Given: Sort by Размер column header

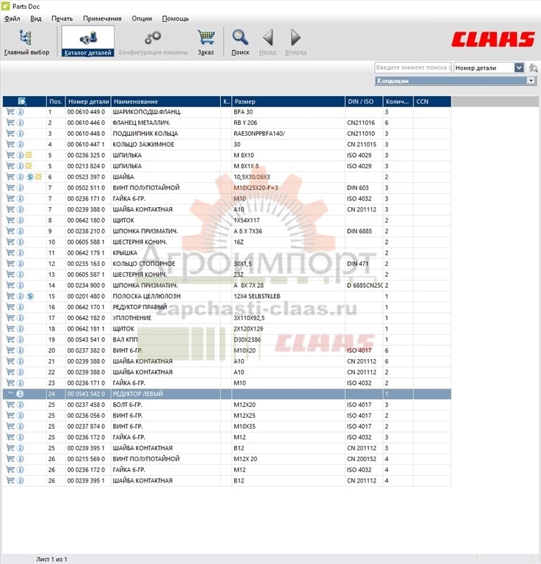Looking at the screenshot, I should point(288,101).
